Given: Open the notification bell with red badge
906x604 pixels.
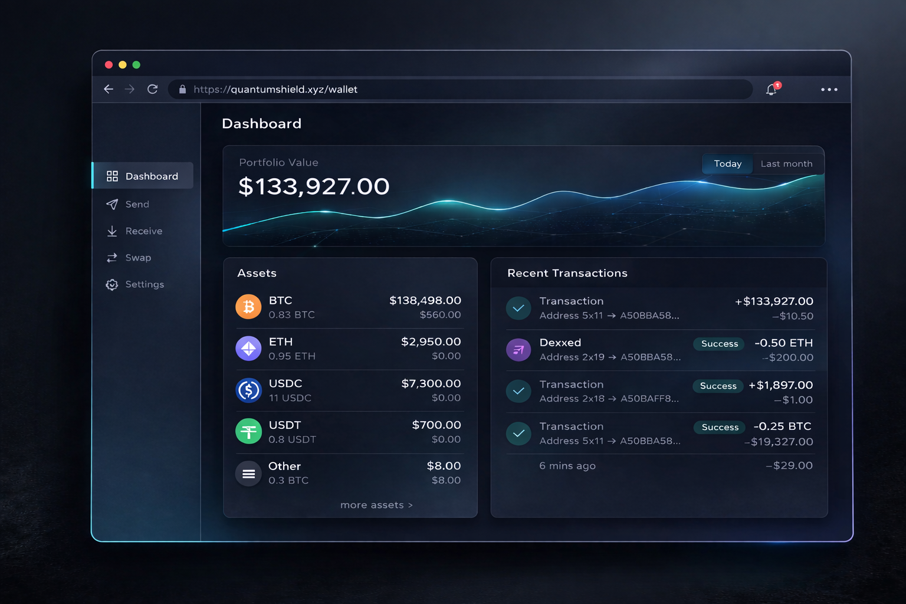Looking at the screenshot, I should coord(771,90).
